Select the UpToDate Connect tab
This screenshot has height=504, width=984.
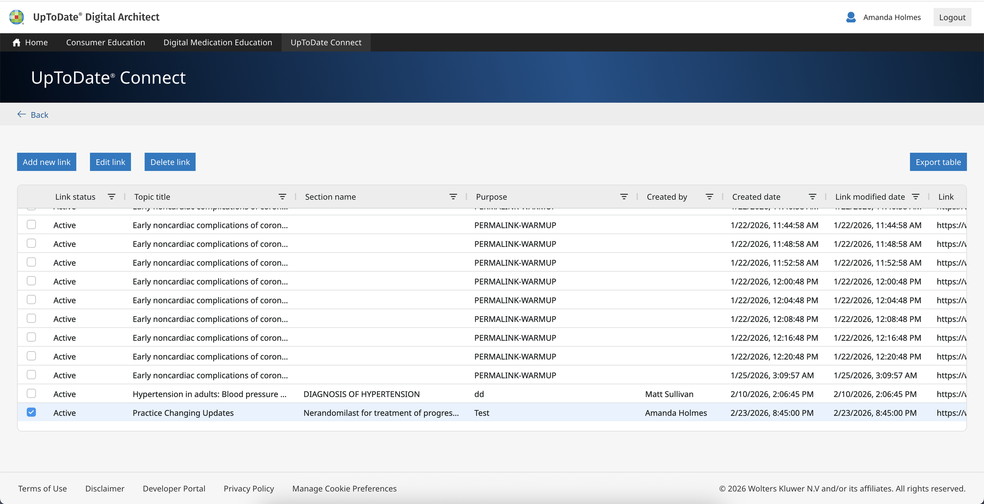[x=326, y=42]
